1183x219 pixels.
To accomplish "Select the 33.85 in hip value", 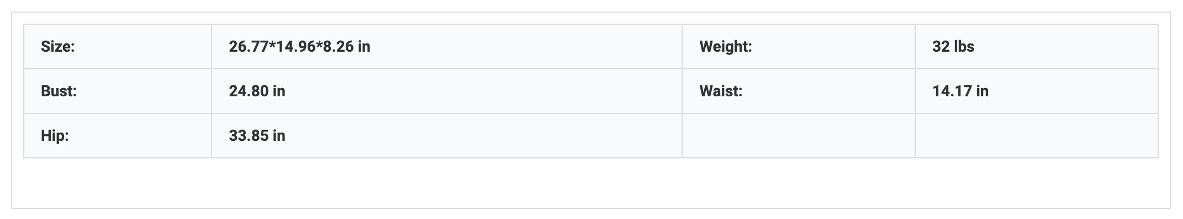I will pos(257,136).
